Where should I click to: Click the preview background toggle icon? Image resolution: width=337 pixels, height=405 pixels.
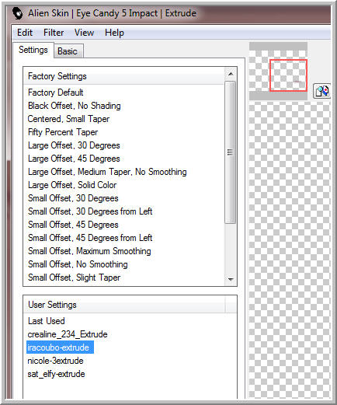(x=321, y=91)
